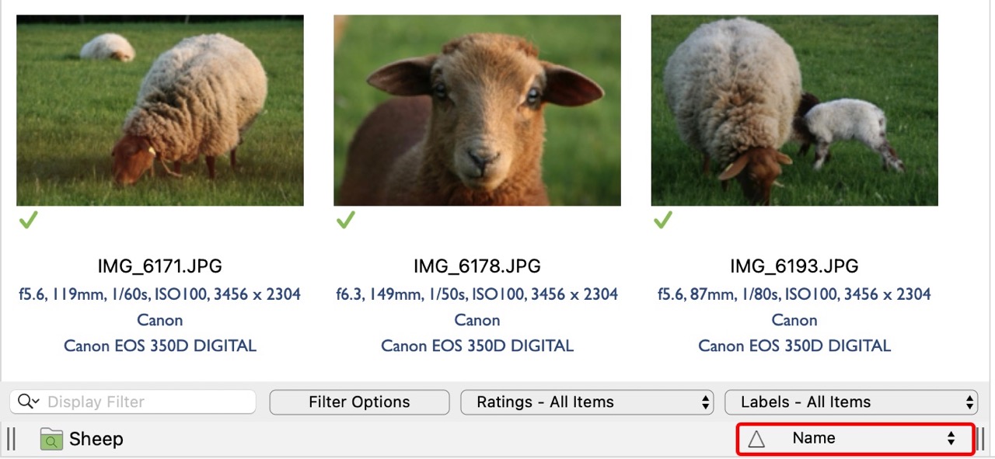The width and height of the screenshot is (995, 459).
Task: Click the right pane divider handle
Action: click(x=983, y=439)
